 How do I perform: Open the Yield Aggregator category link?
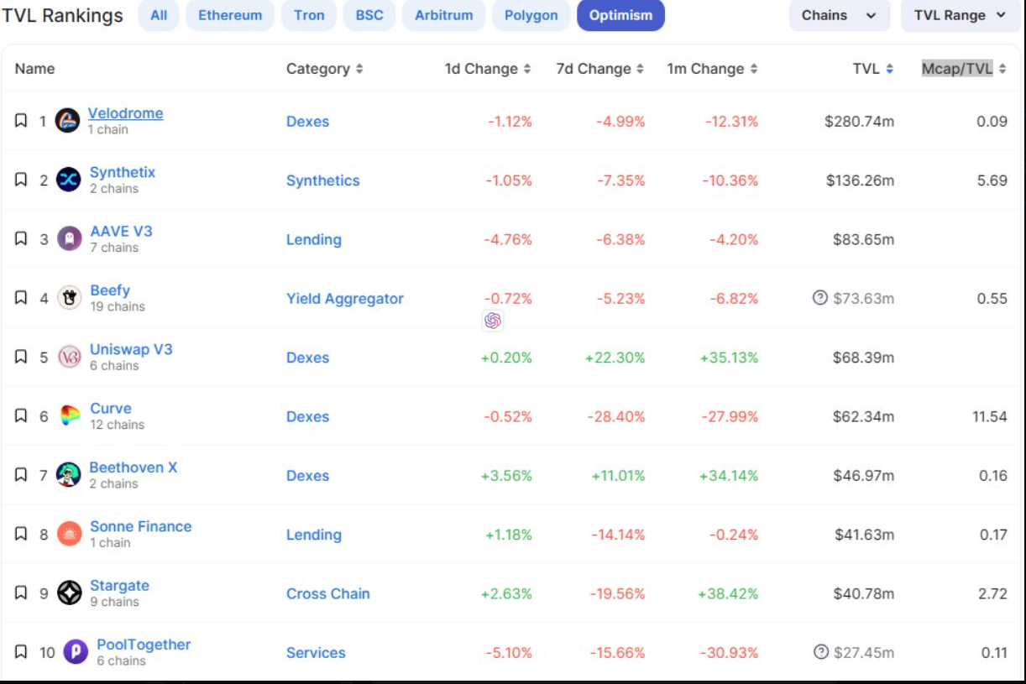coord(345,298)
